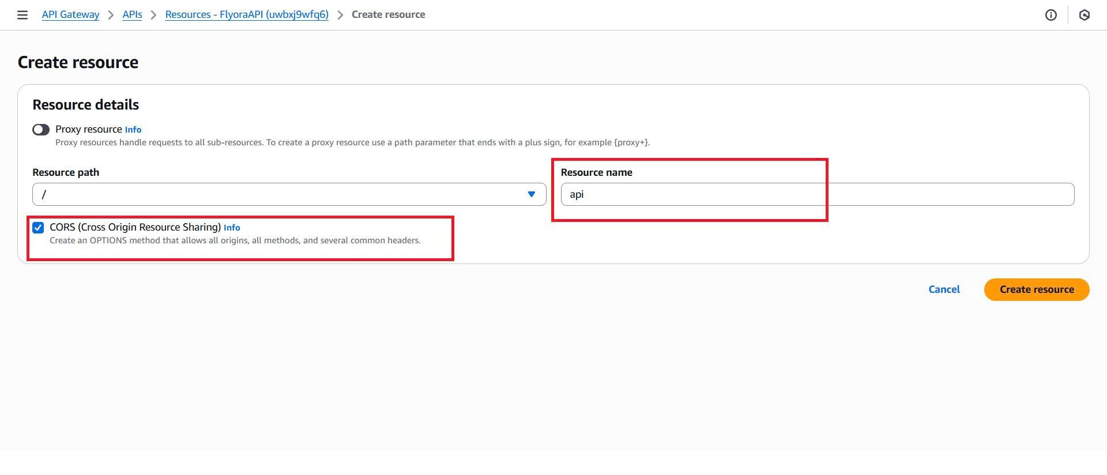Click the chevron before Create resource breadcrumb

[x=340, y=15]
